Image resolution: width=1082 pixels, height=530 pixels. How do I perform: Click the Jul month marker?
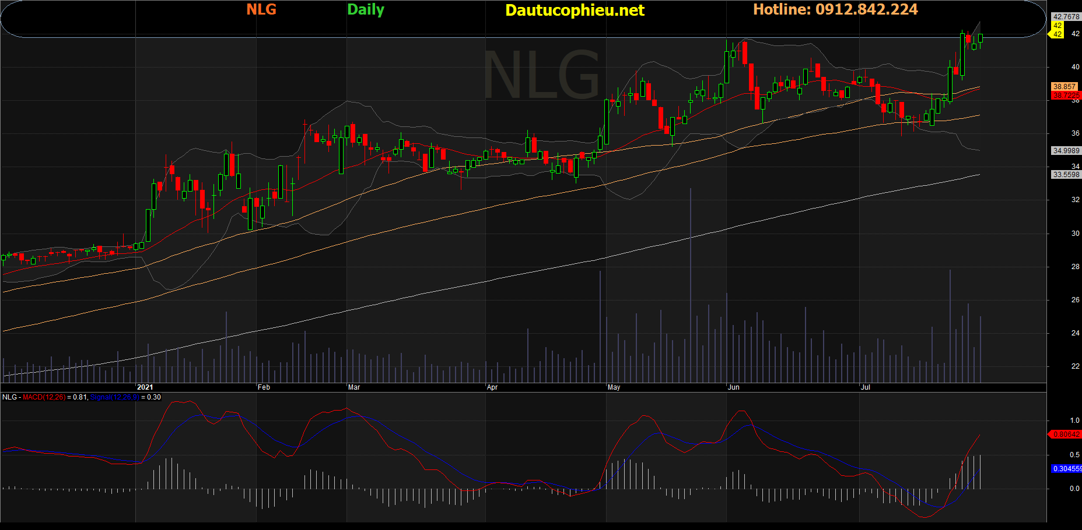(866, 387)
